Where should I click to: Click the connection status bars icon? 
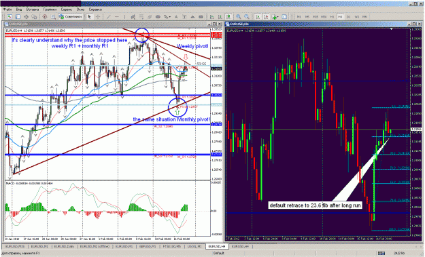point(381,253)
